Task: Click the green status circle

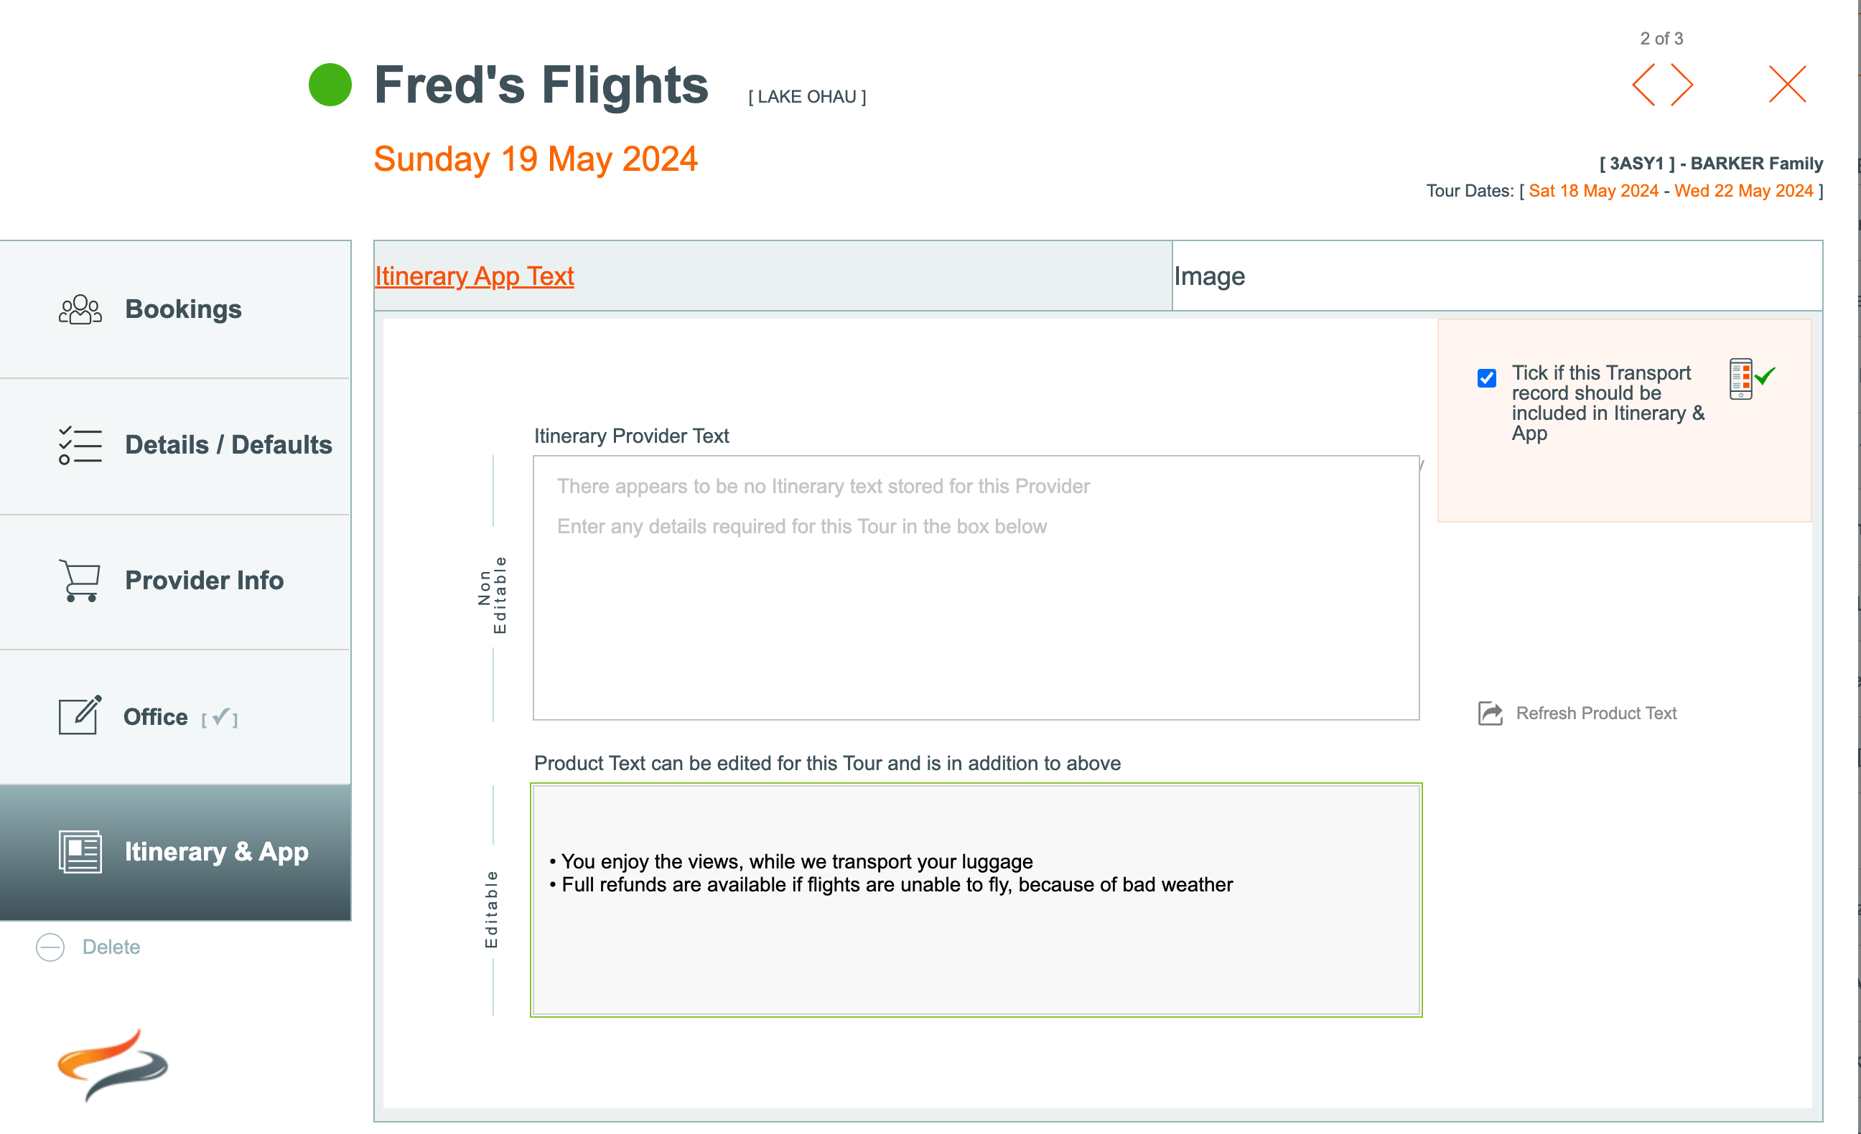Action: tap(330, 85)
